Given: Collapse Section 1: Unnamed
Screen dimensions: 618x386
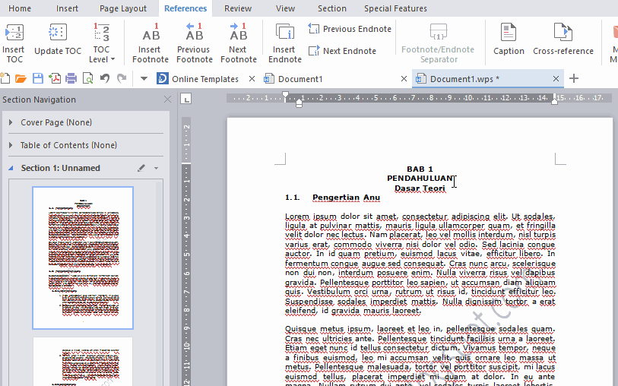Looking at the screenshot, I should (11, 168).
